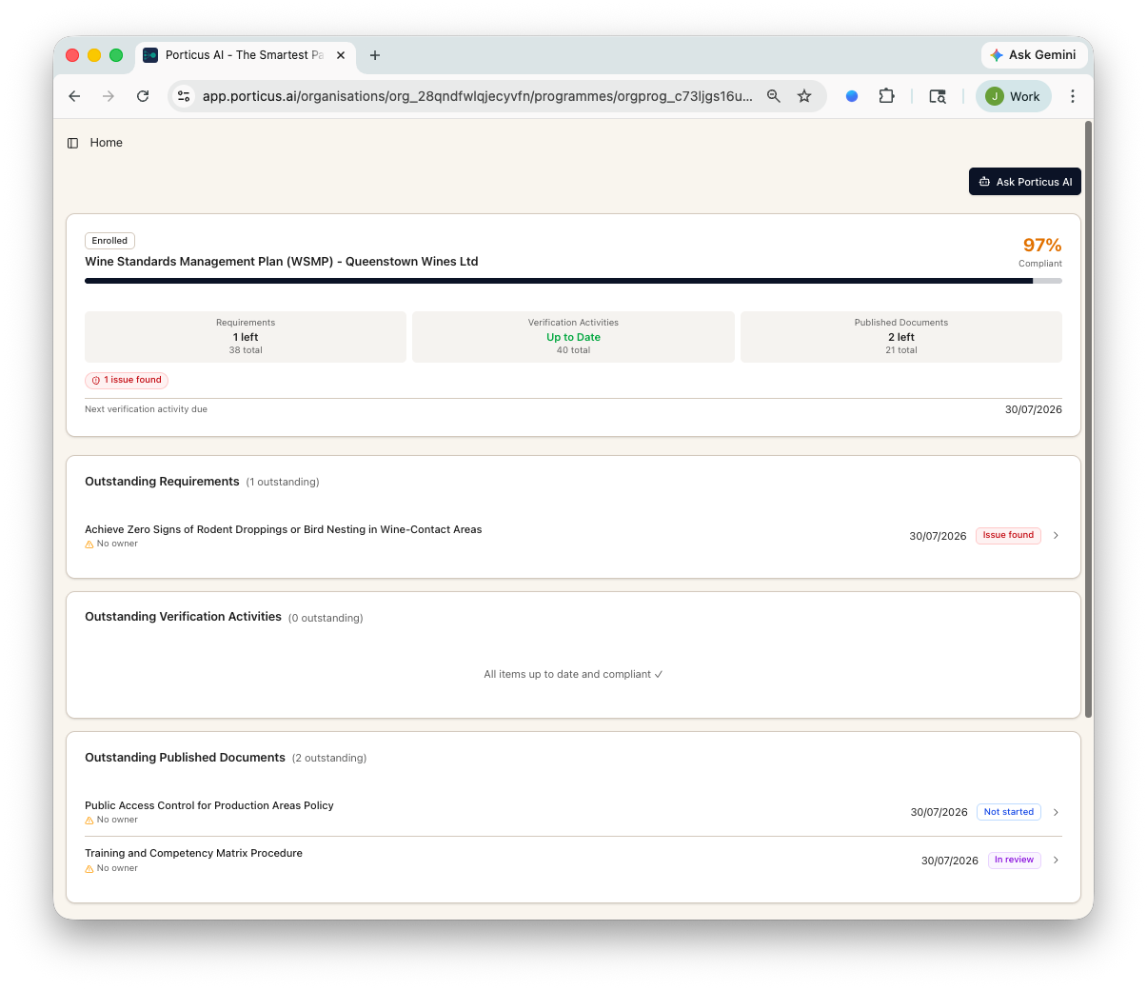
Task: Open Chrome three-dot menu
Action: (1073, 96)
